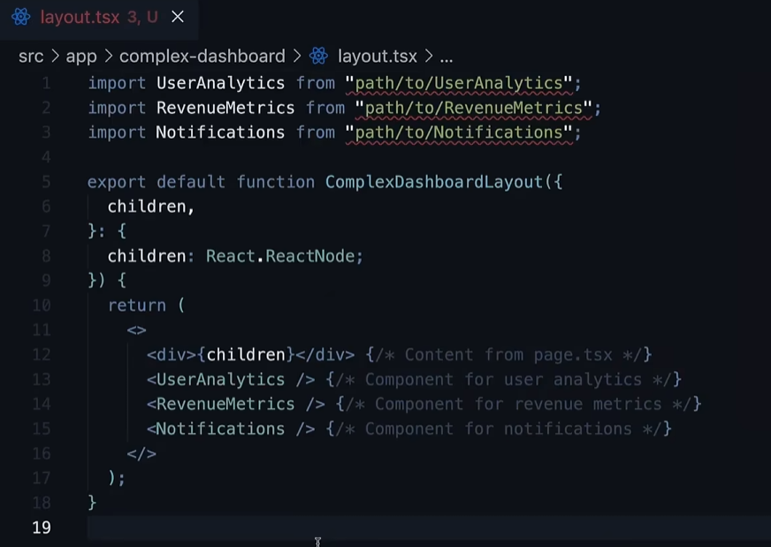This screenshot has width=771, height=547.
Task: Click Notifications identifier on line 3
Action: click(220, 133)
